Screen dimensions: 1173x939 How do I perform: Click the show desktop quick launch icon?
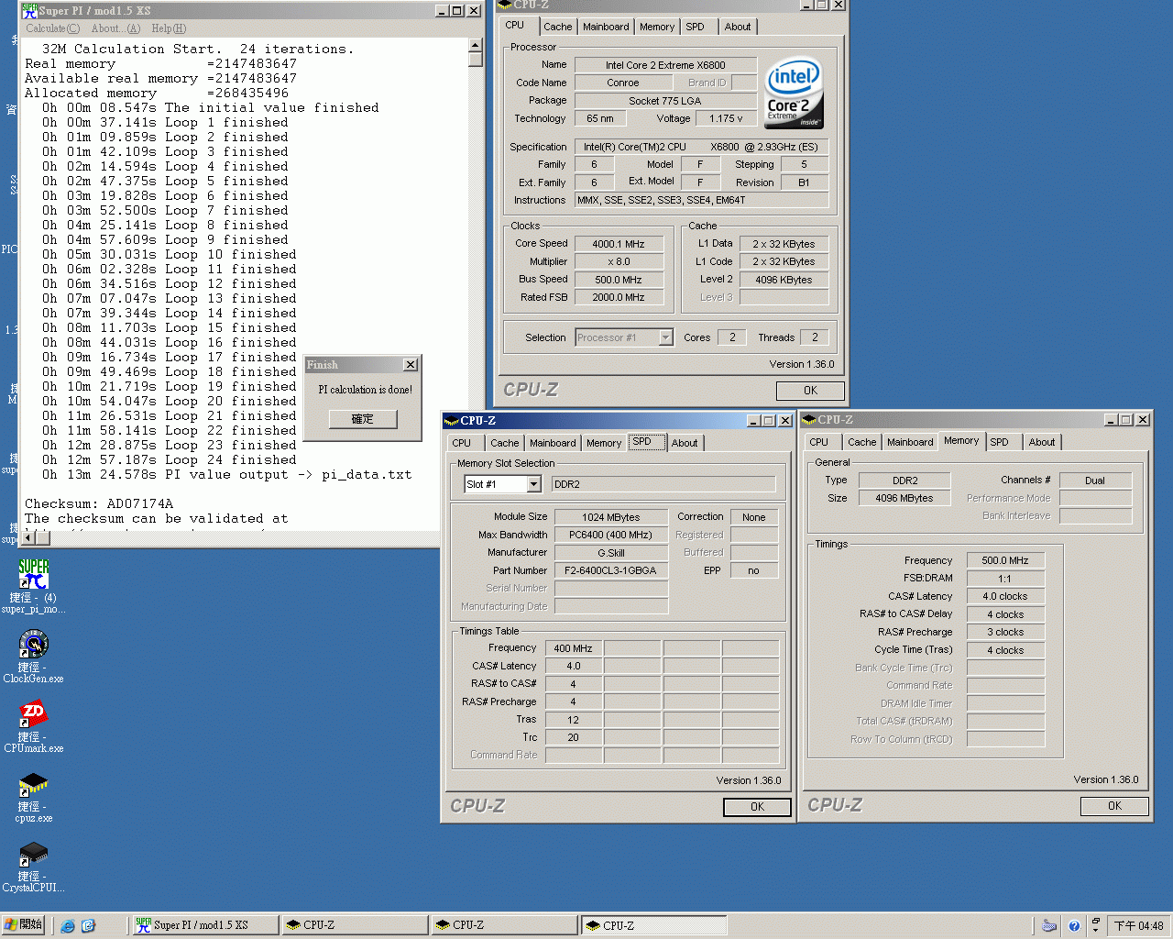[x=88, y=925]
